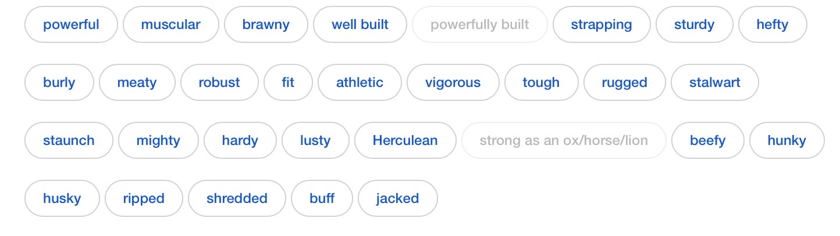This screenshot has width=840, height=236.
Task: Click the "rugged" synonym chip
Action: point(624,82)
